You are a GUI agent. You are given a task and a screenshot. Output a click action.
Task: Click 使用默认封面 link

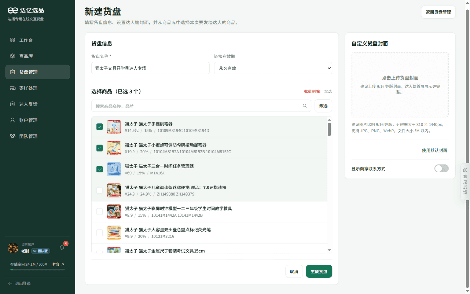434,150
